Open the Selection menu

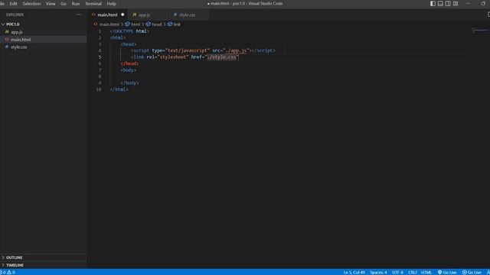[x=31, y=4]
